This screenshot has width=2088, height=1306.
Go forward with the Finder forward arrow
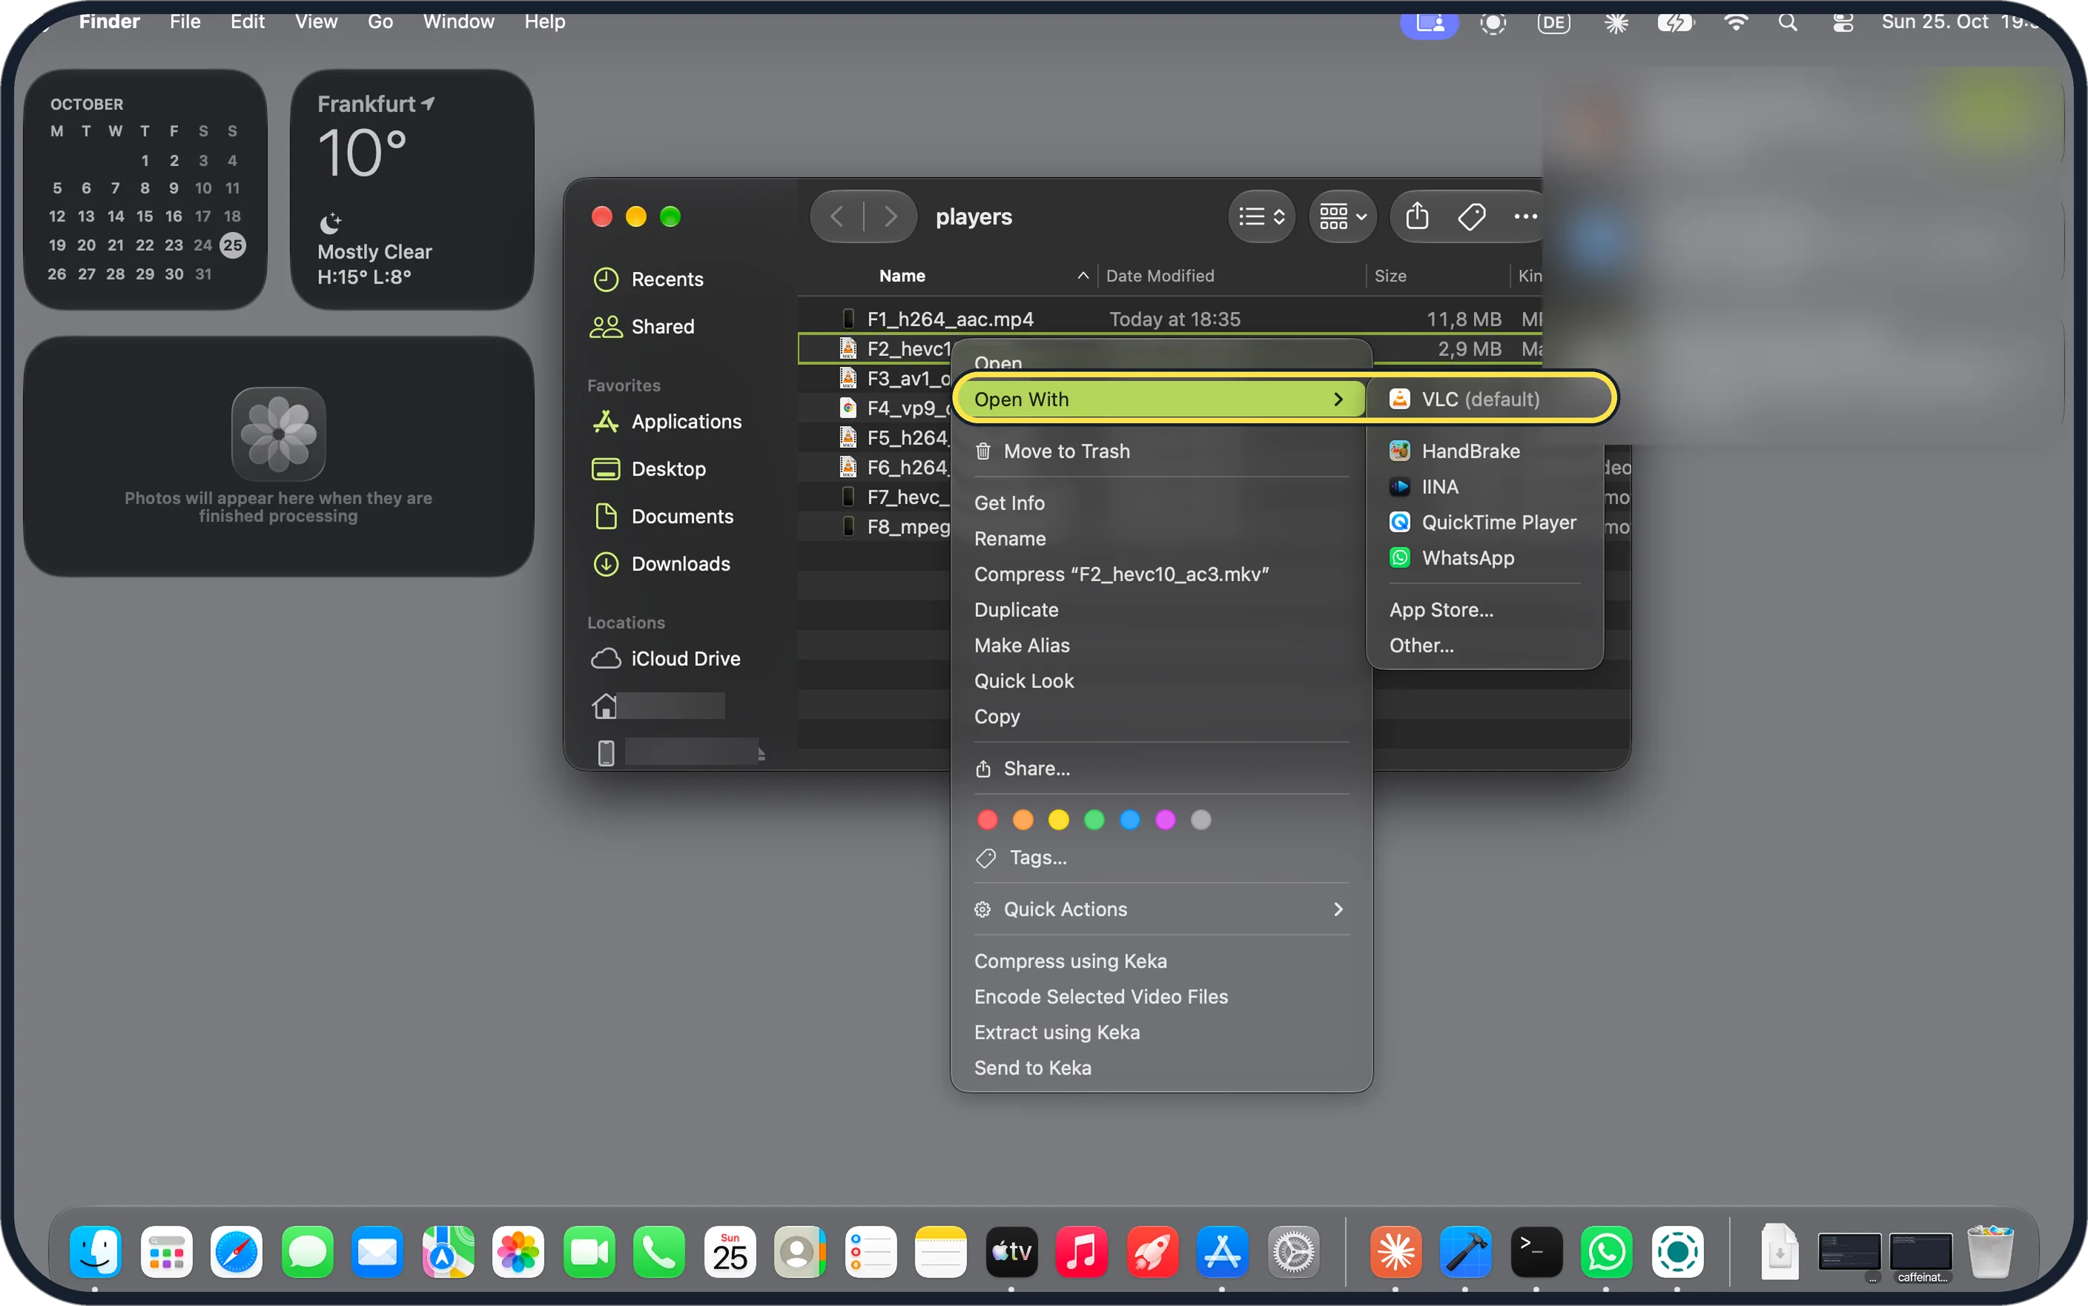(x=890, y=216)
